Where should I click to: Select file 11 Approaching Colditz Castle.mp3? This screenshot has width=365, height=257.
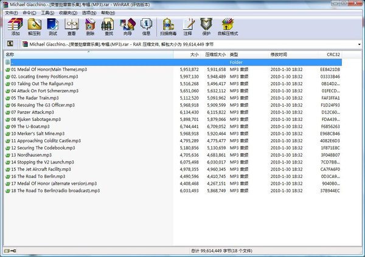point(46,141)
